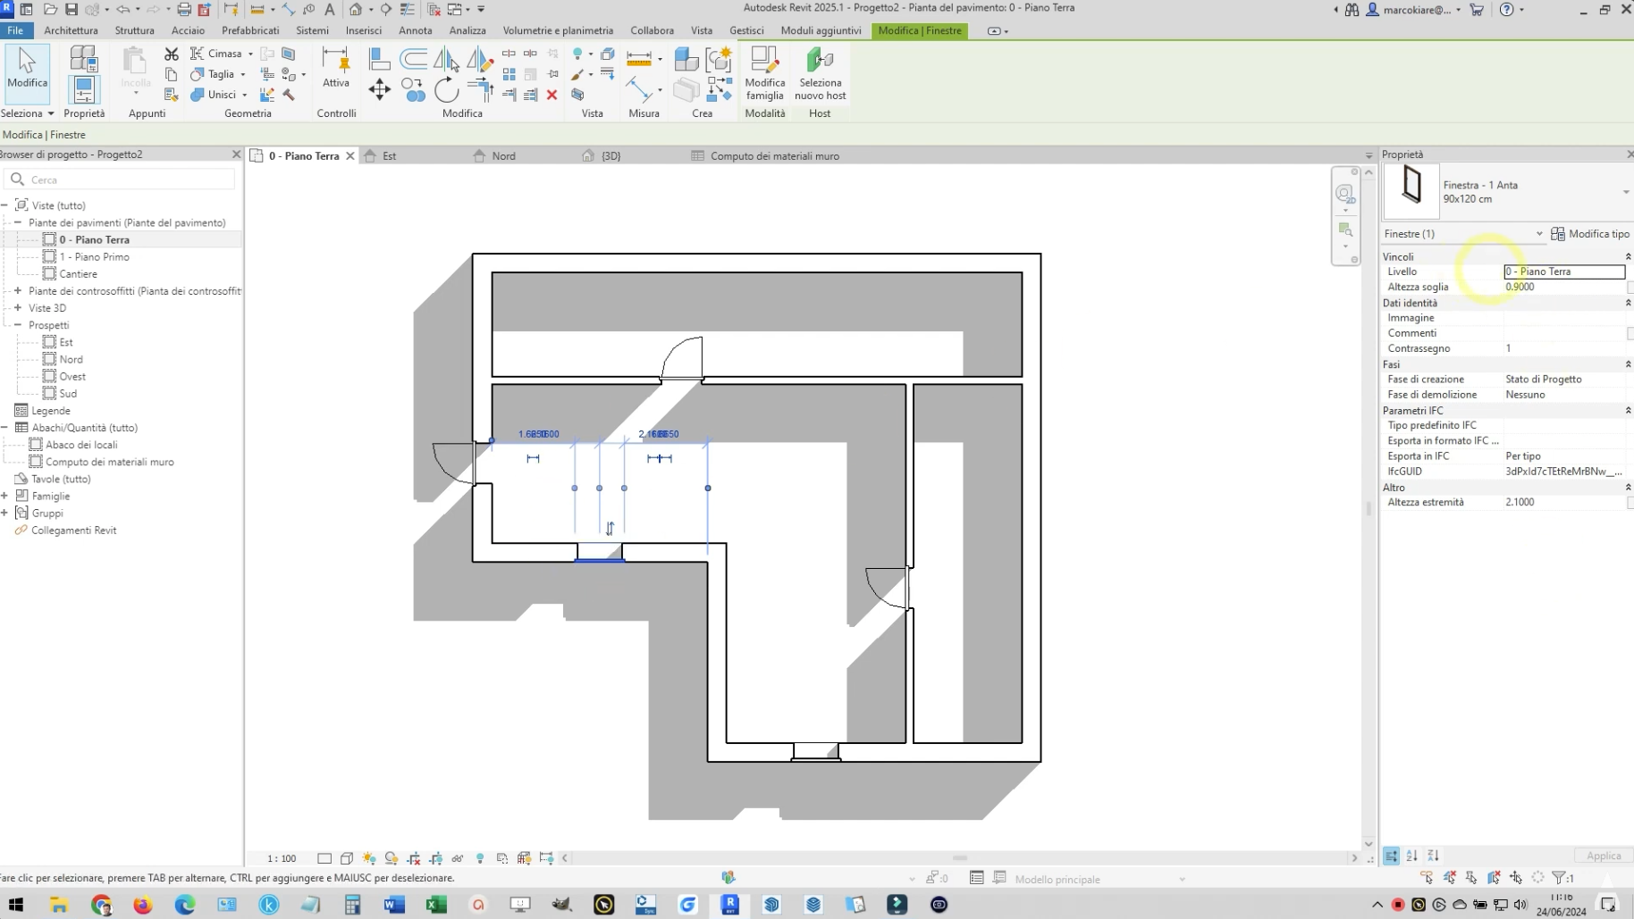
Task: Toggle the Commenti parameter checkbox
Action: pyautogui.click(x=1630, y=333)
